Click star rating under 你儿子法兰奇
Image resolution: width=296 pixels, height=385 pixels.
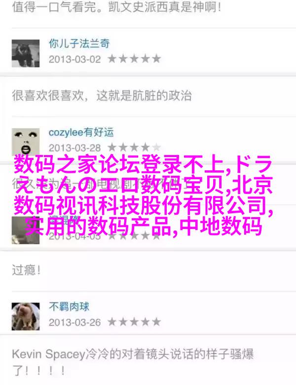coord(134,59)
